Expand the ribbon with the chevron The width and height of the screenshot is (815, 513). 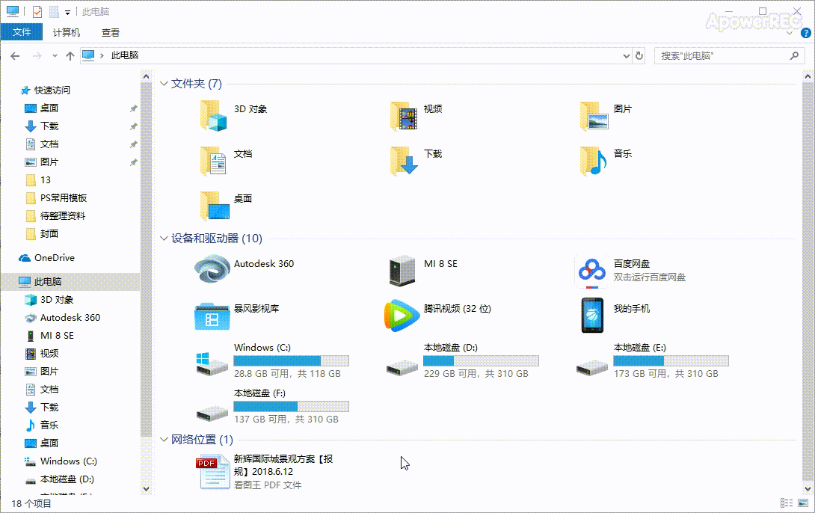click(790, 33)
